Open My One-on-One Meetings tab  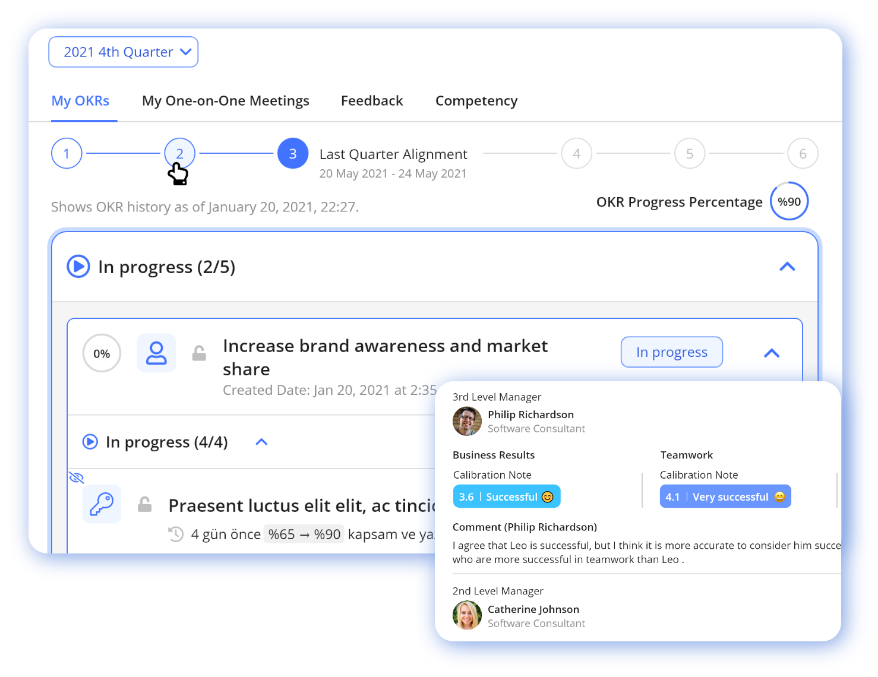tap(225, 101)
